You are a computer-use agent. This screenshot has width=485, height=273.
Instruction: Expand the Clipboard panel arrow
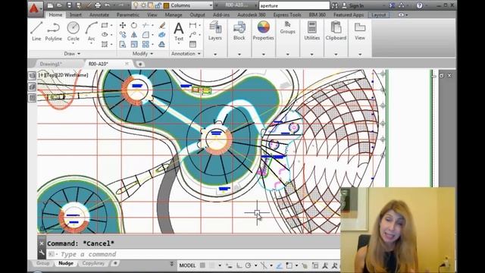[336, 54]
